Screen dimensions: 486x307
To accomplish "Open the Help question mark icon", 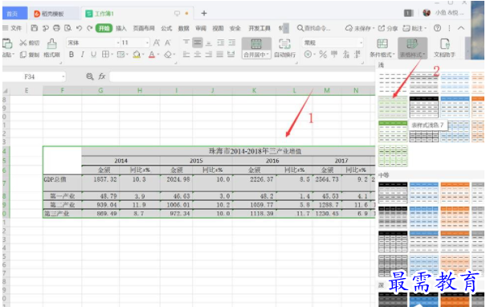I will 437,28.
